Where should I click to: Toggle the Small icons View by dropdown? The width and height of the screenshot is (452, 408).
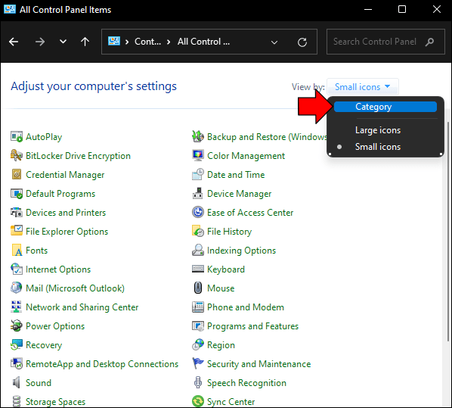pos(363,86)
